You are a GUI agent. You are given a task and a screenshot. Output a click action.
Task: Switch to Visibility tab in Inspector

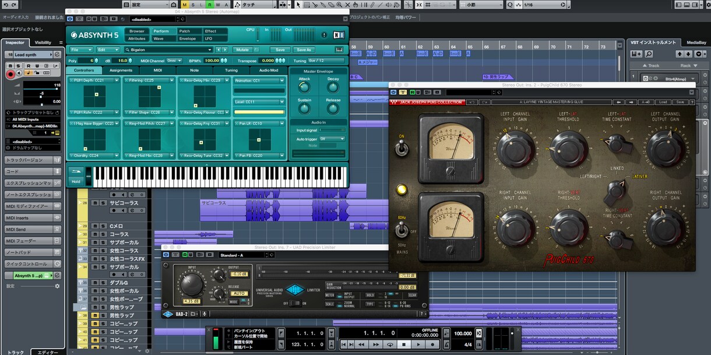point(43,43)
